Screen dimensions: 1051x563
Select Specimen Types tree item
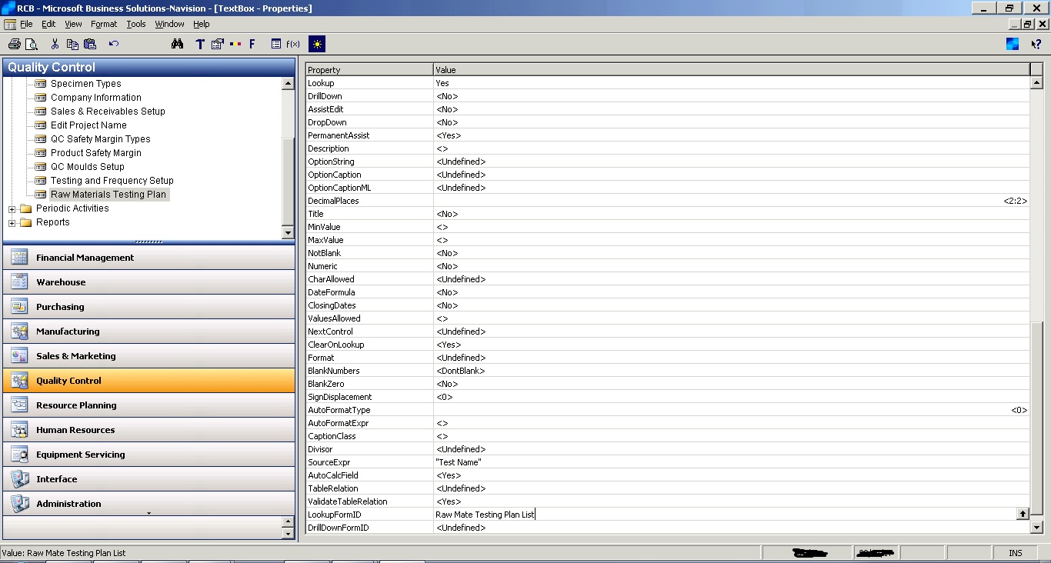point(85,84)
